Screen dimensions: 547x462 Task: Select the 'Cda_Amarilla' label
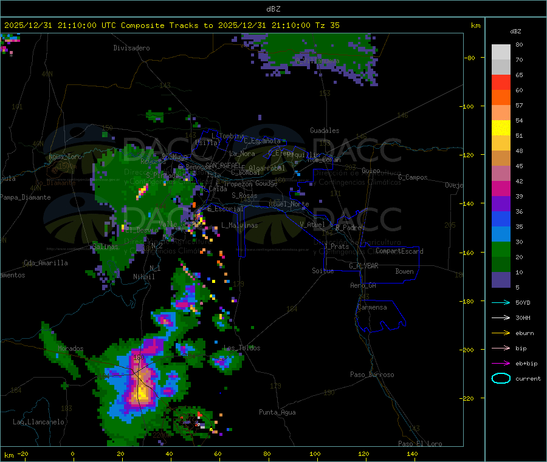pos(46,263)
